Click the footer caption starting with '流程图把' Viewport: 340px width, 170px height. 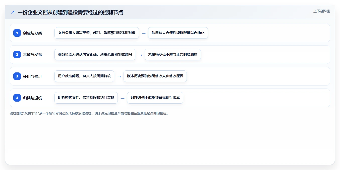click(x=89, y=113)
